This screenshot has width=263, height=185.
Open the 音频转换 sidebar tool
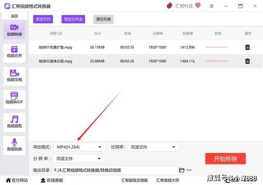point(14,146)
